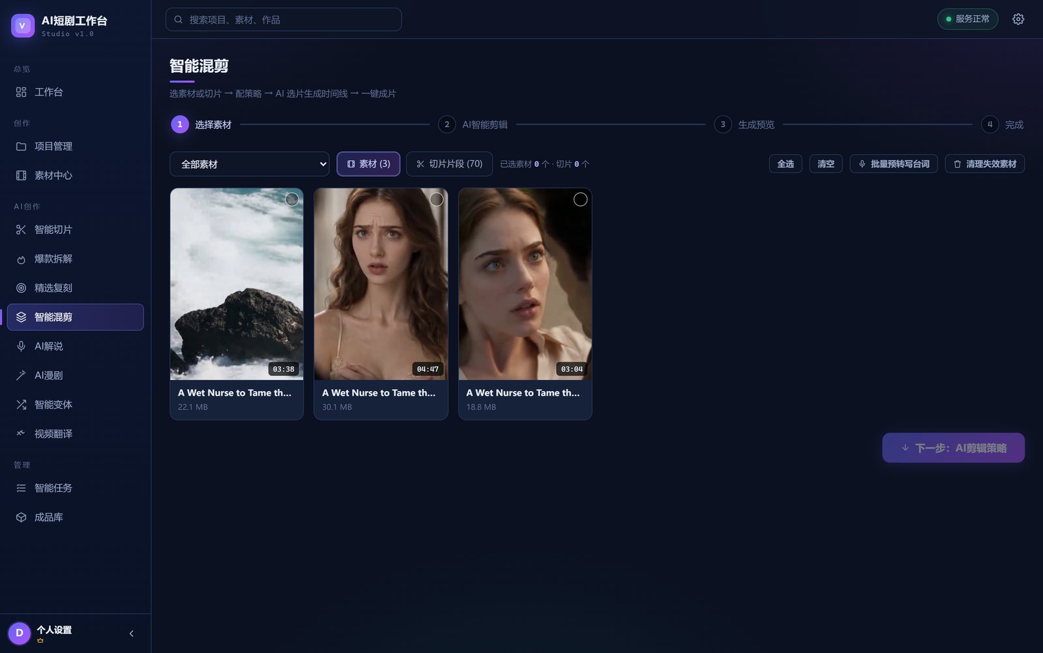Go to step 3 生成预览
The height and width of the screenshot is (653, 1043).
[744, 124]
